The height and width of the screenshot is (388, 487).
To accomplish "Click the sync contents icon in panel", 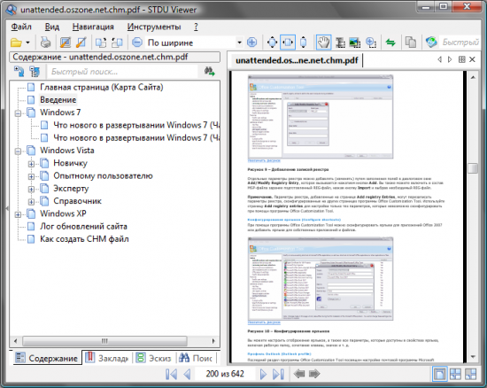I will tap(19, 72).
